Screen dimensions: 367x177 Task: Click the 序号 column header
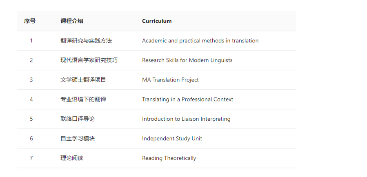[x=30, y=21]
